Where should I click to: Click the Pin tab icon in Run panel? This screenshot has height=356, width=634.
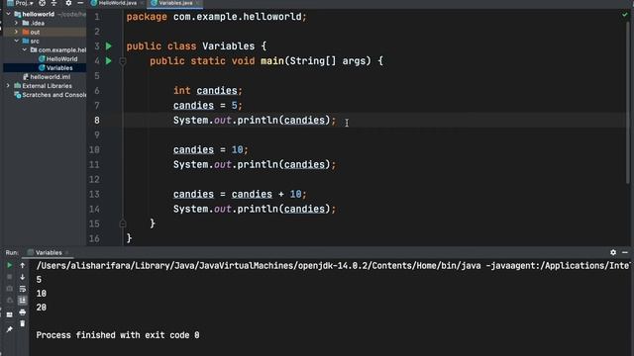click(x=9, y=329)
